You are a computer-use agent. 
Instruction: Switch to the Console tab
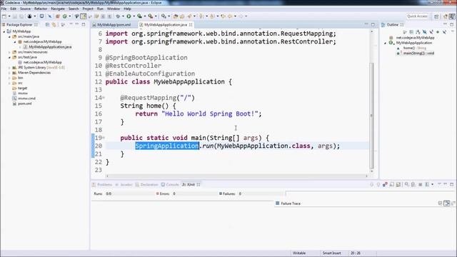coord(170,184)
